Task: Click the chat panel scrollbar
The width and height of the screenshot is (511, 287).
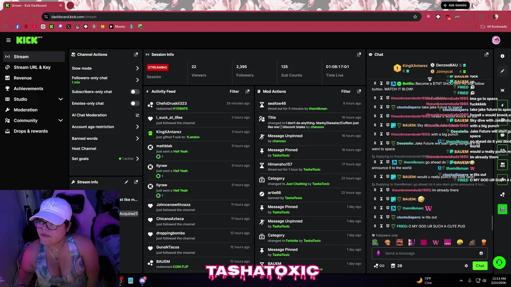Action: [x=492, y=222]
